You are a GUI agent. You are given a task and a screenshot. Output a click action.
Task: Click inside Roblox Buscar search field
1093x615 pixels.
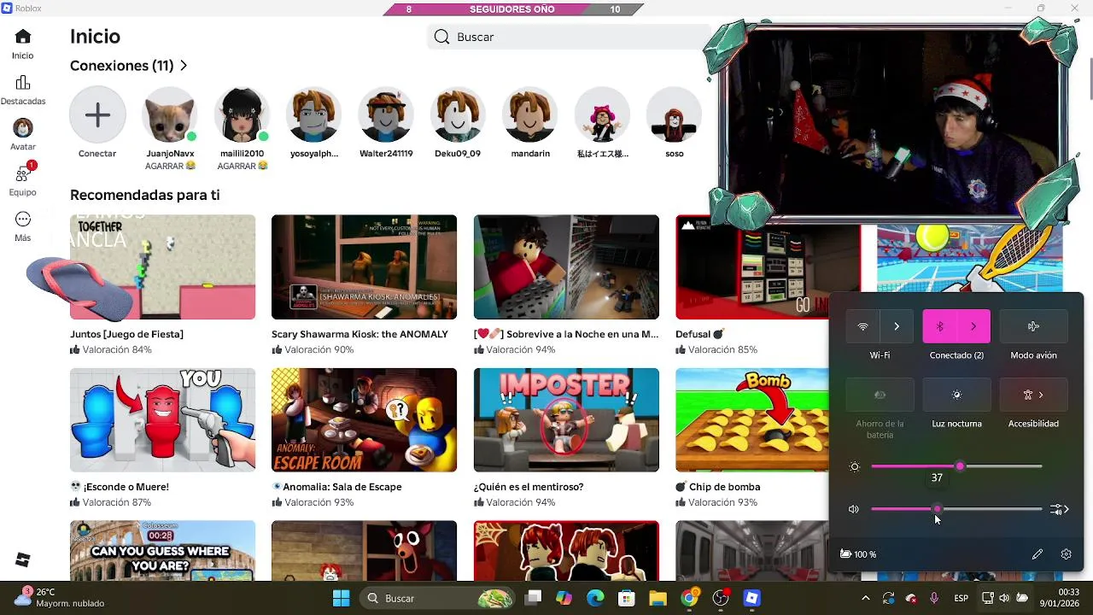(569, 37)
